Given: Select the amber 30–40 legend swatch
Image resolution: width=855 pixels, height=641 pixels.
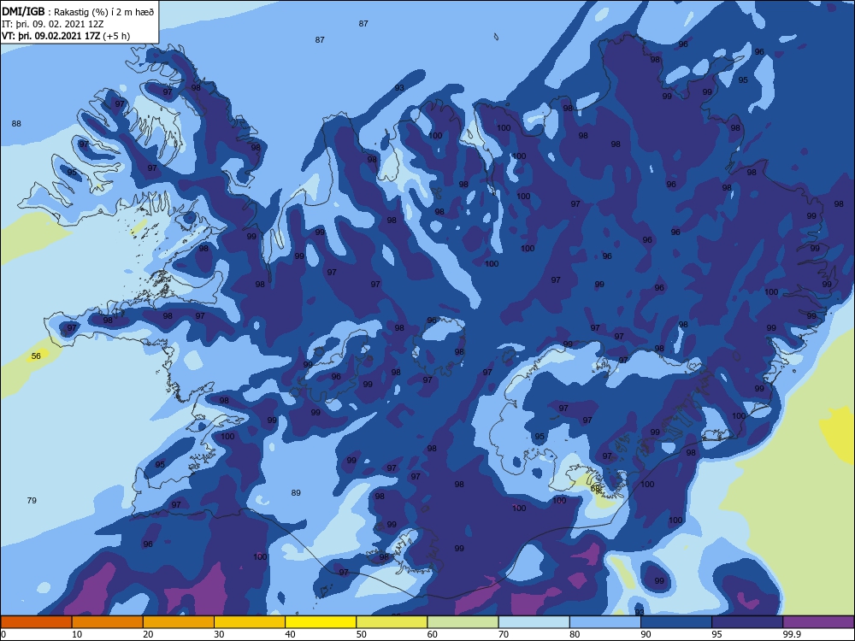Looking at the screenshot, I should pos(250,622).
